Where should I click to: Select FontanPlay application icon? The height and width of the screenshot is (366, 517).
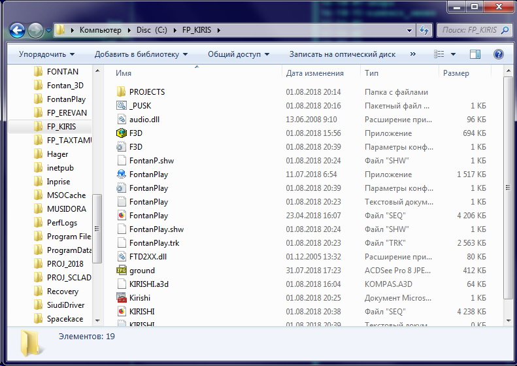coord(122,174)
